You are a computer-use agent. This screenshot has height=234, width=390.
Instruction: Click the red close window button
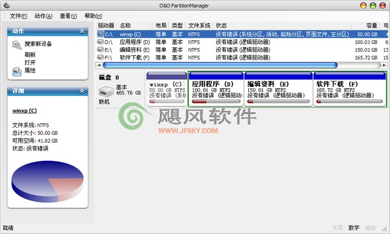tap(383, 5)
